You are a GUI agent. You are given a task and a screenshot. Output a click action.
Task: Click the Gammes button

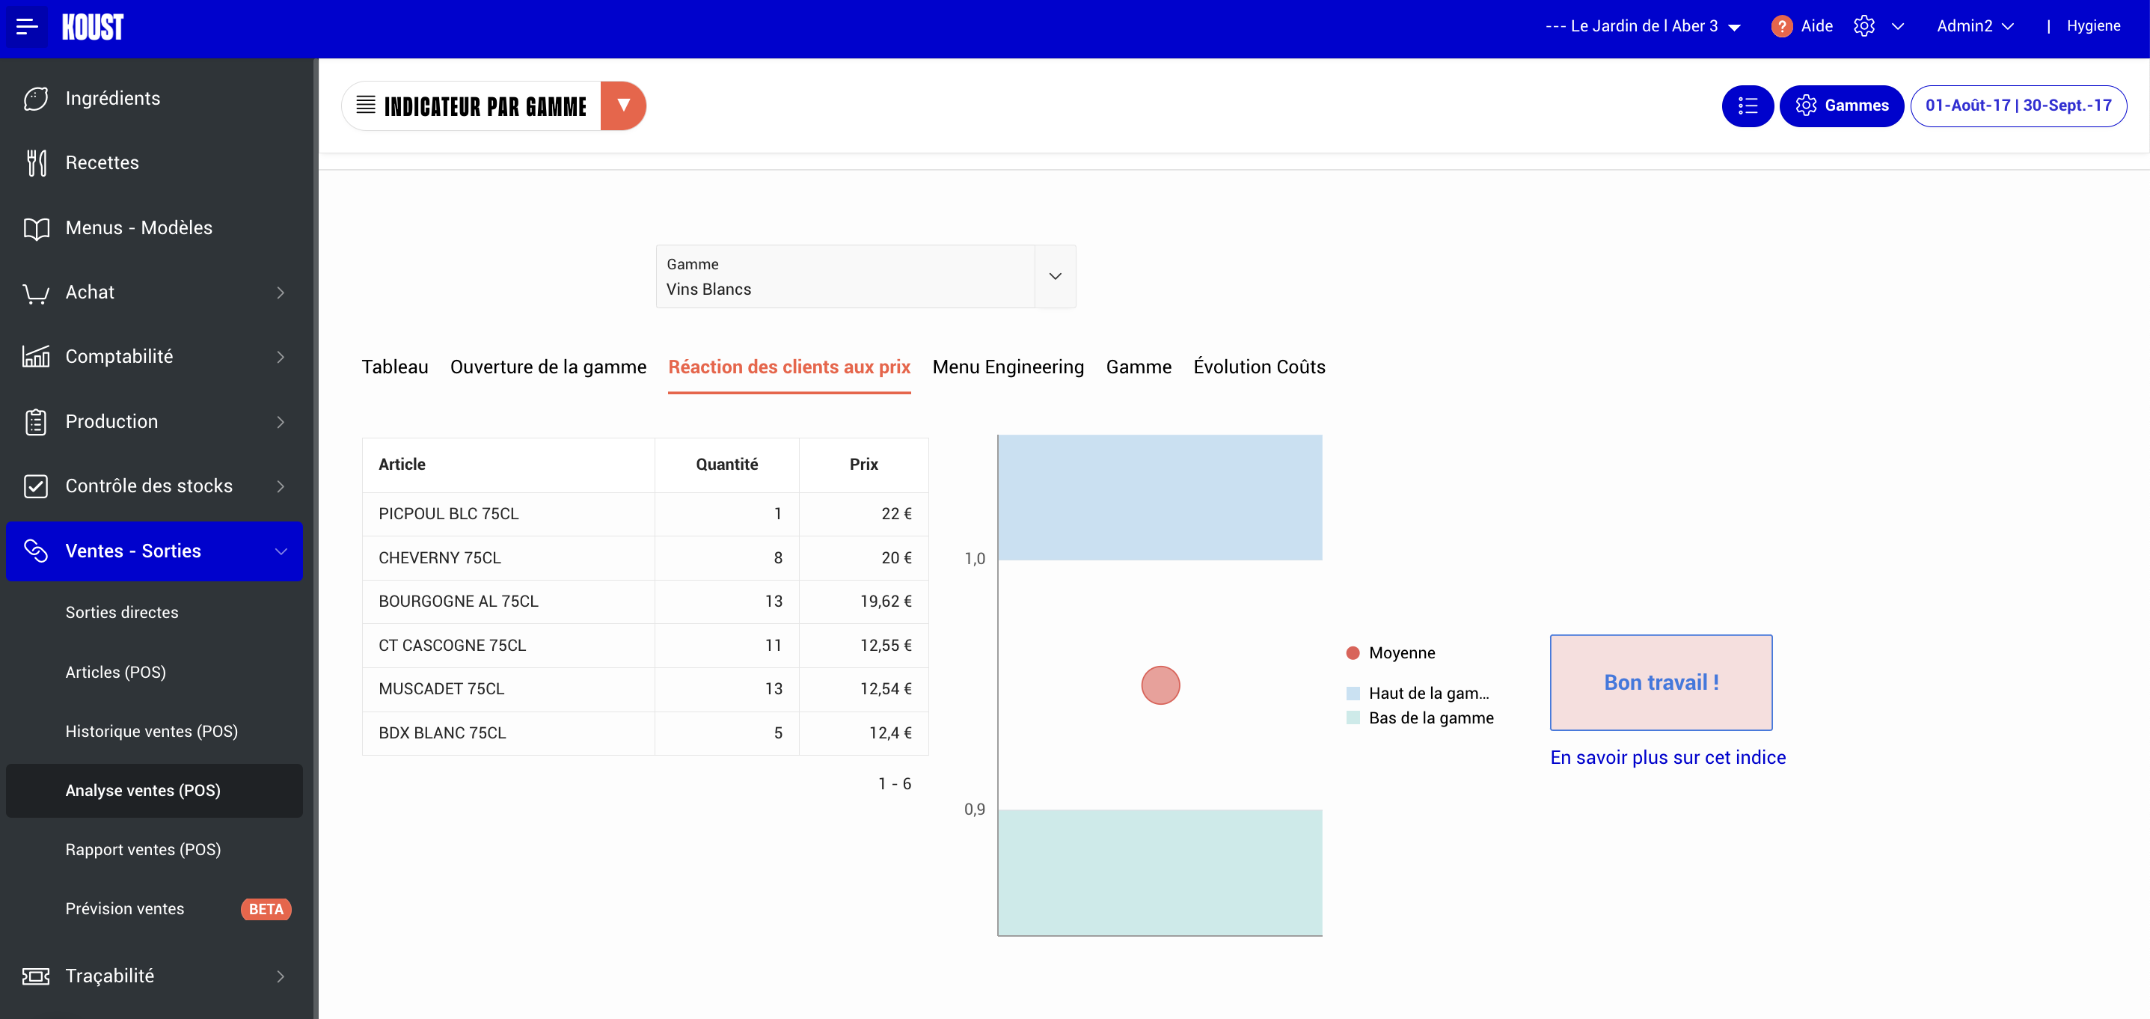pyautogui.click(x=1841, y=106)
